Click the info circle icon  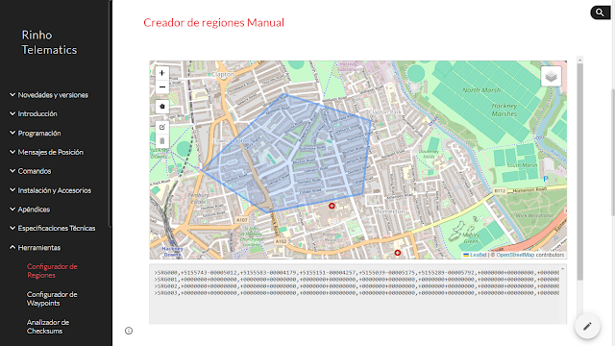tap(129, 331)
